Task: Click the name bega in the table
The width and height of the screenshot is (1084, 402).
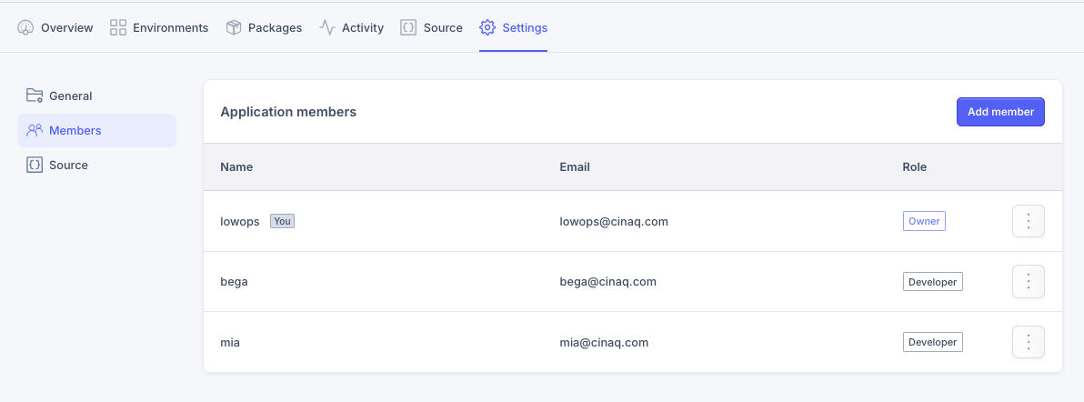Action: point(234,282)
